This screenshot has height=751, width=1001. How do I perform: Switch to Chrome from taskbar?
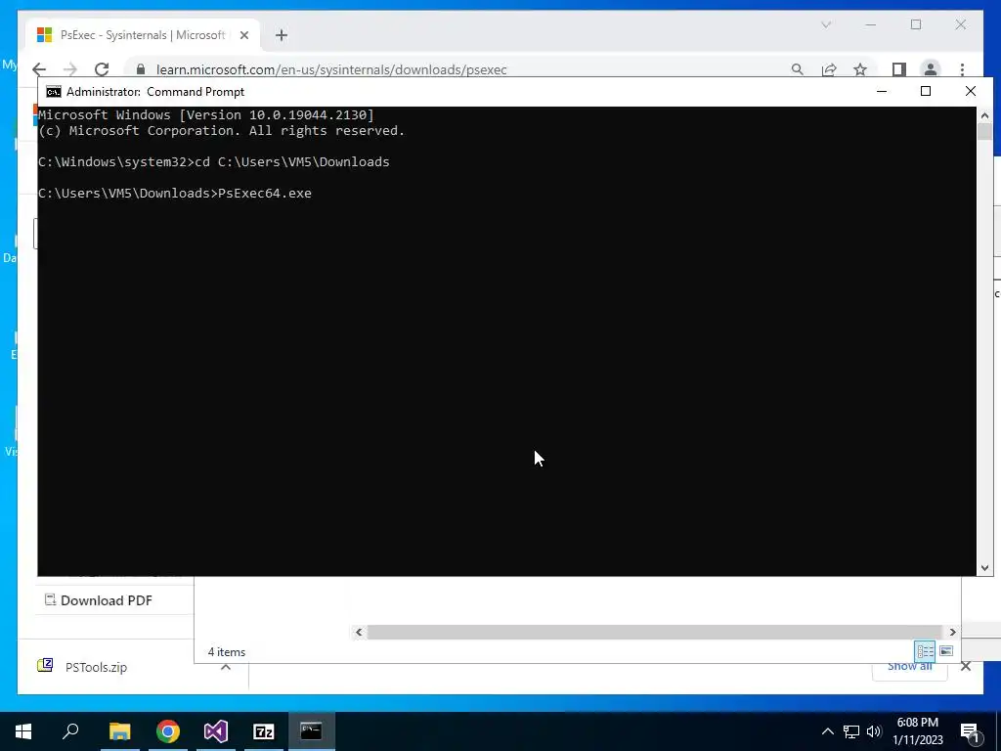tap(168, 731)
